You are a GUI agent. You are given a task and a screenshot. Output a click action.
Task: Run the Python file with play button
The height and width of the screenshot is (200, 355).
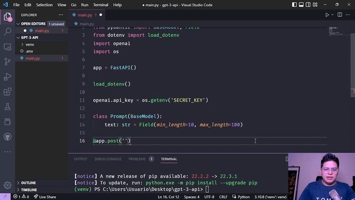(327, 15)
